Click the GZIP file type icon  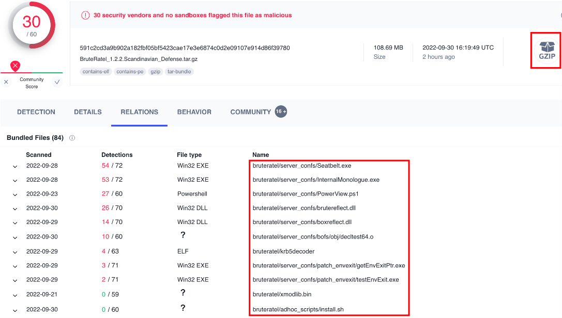(546, 51)
